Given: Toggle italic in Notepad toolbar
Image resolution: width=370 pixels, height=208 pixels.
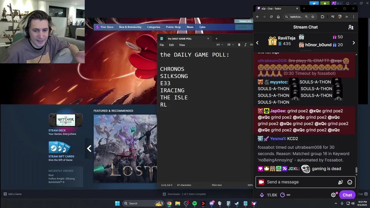Looking at the screenshot, I should point(245,45).
